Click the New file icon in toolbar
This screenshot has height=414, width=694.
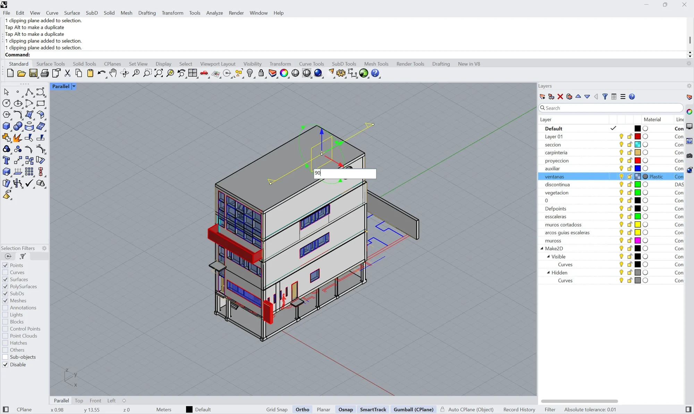click(10, 73)
